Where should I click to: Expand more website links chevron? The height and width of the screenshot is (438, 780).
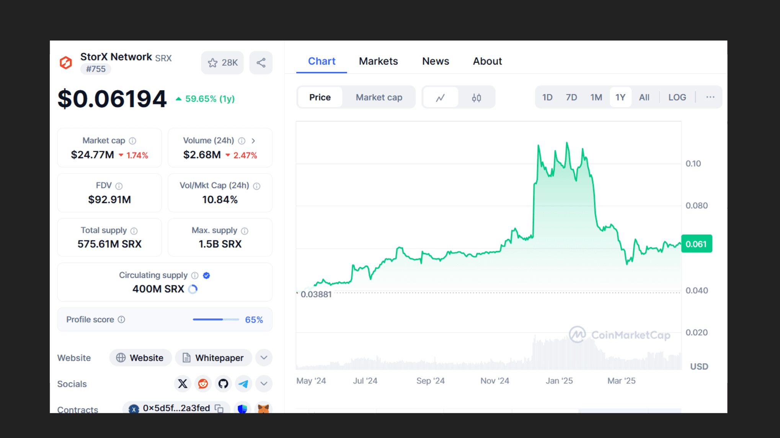point(264,358)
